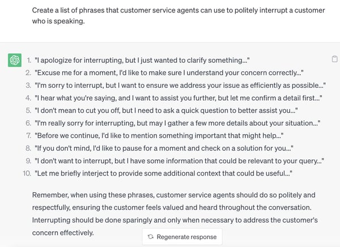Click phrase "I hear what you're saying"
The width and height of the screenshot is (340, 247).
(179, 97)
